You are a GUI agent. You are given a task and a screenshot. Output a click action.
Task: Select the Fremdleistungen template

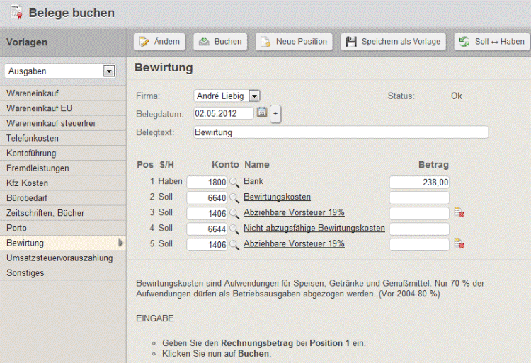pyautogui.click(x=63, y=168)
